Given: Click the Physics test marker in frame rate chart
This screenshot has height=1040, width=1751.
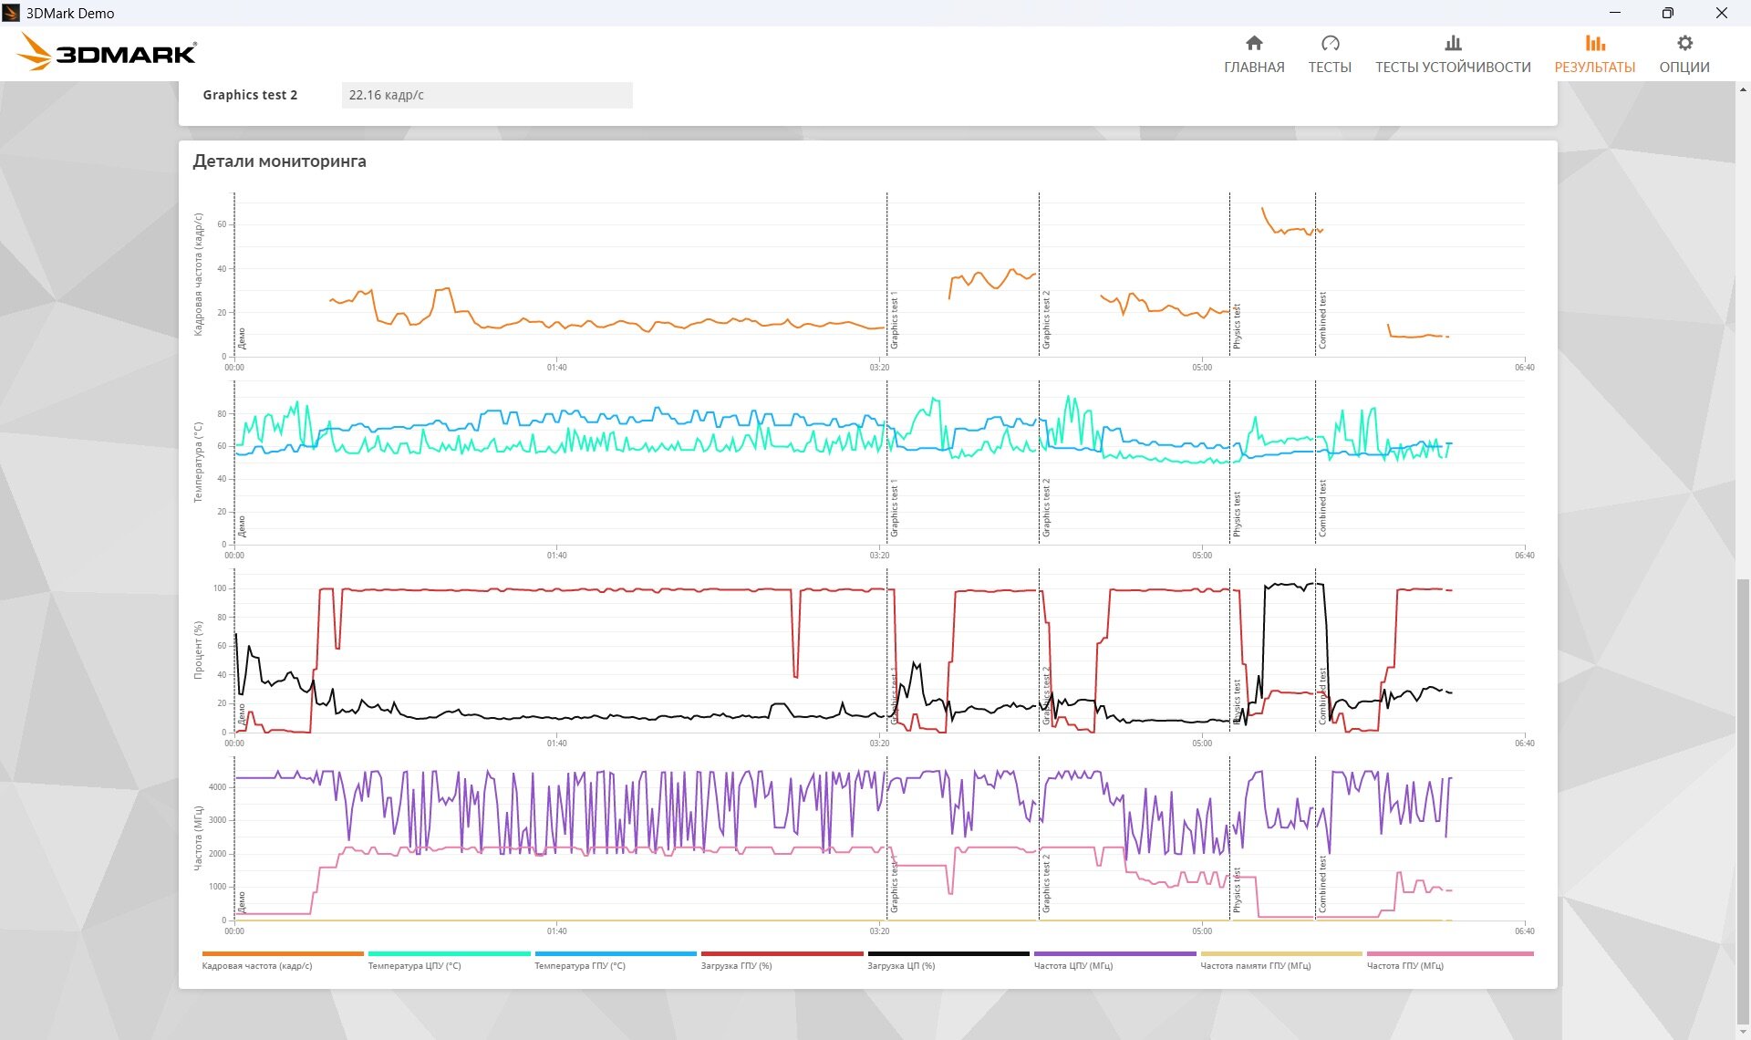Looking at the screenshot, I should pos(1237,326).
